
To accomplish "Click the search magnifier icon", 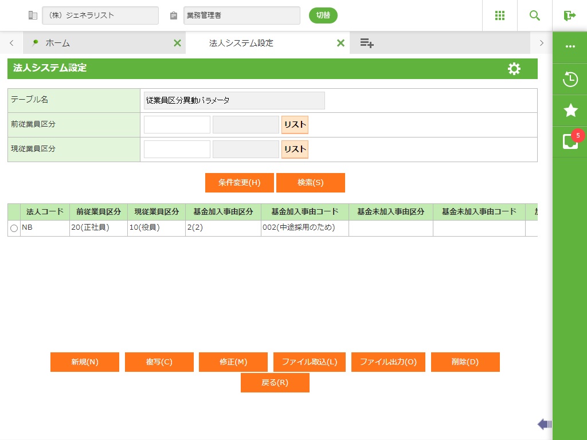I will [535, 15].
